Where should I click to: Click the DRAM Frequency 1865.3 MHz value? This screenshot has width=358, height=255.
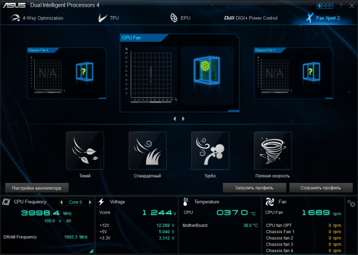76,237
